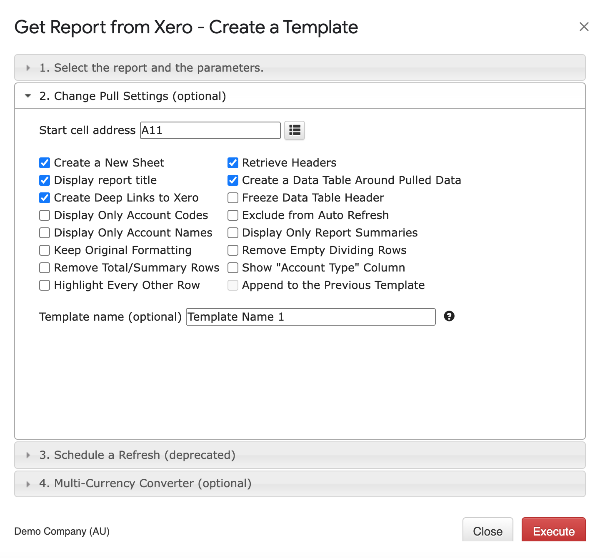The height and width of the screenshot is (558, 615).
Task: Uncheck Retrieve Headers
Action: 233,163
